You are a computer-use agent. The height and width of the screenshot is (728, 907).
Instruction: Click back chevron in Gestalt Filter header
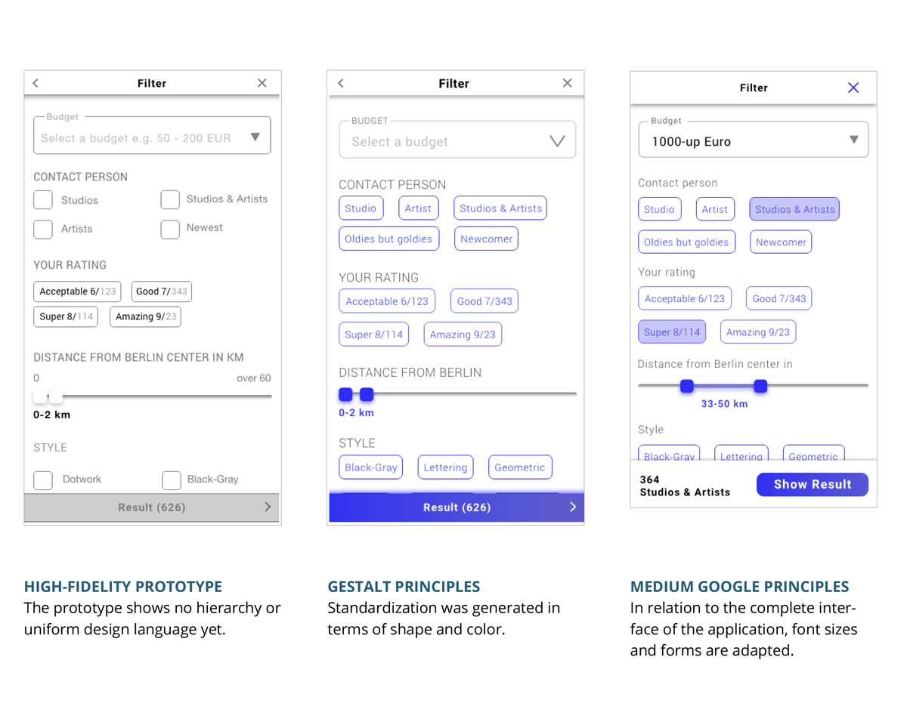[x=341, y=83]
